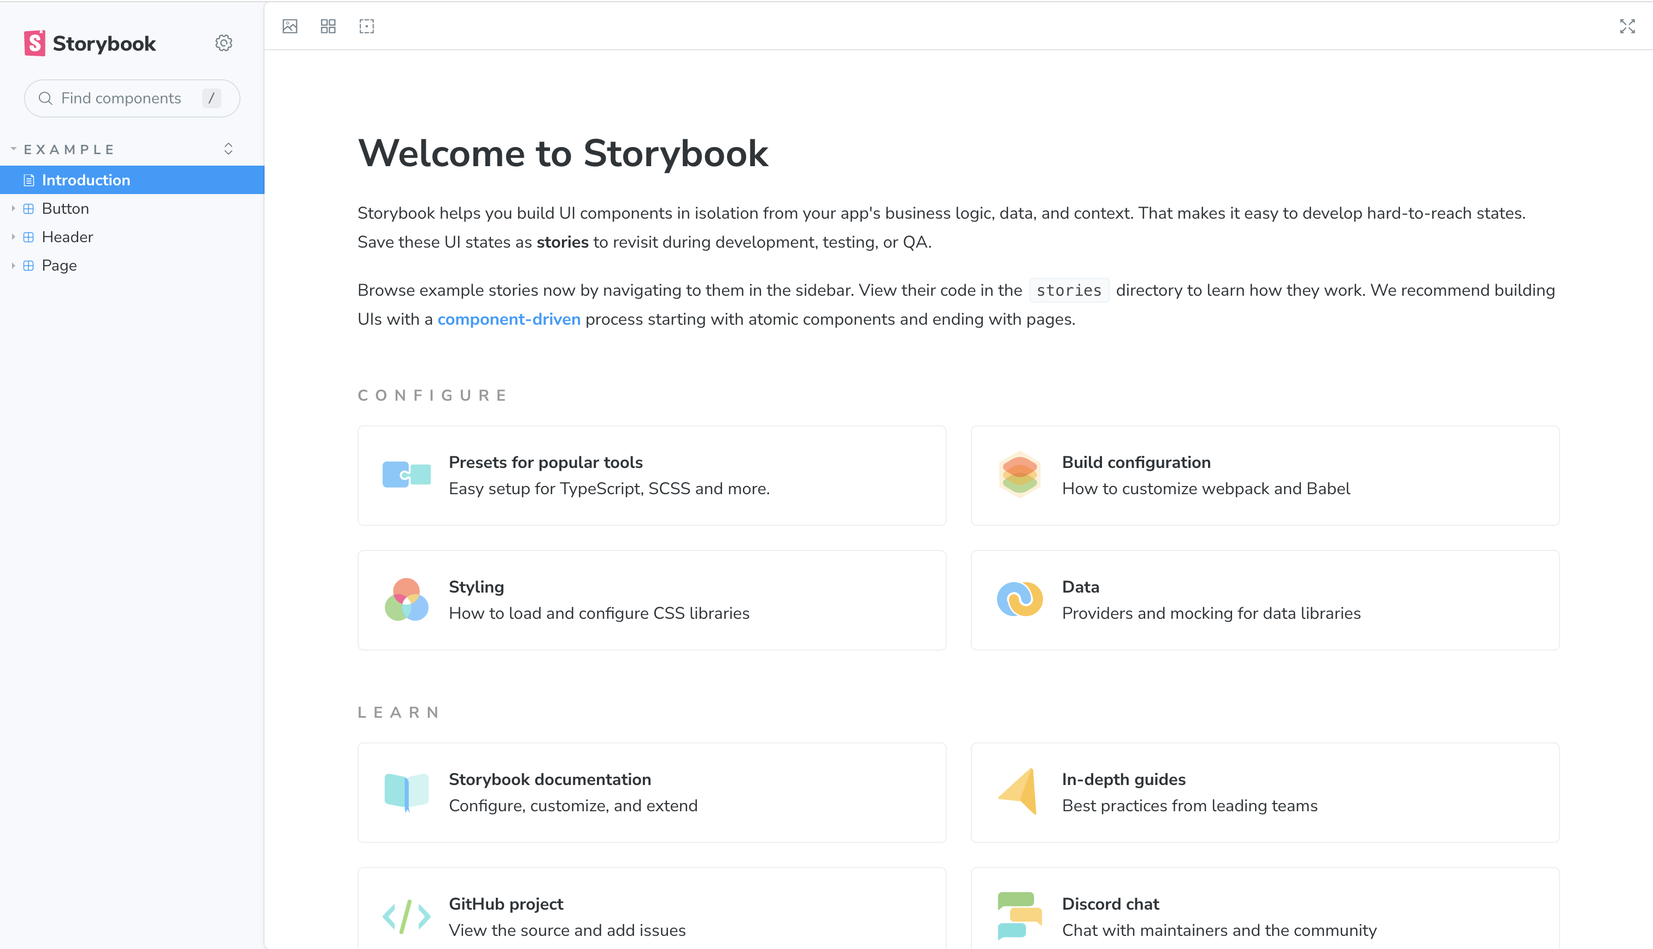Open the component-driven link
This screenshot has width=1653, height=949.
[x=509, y=319]
